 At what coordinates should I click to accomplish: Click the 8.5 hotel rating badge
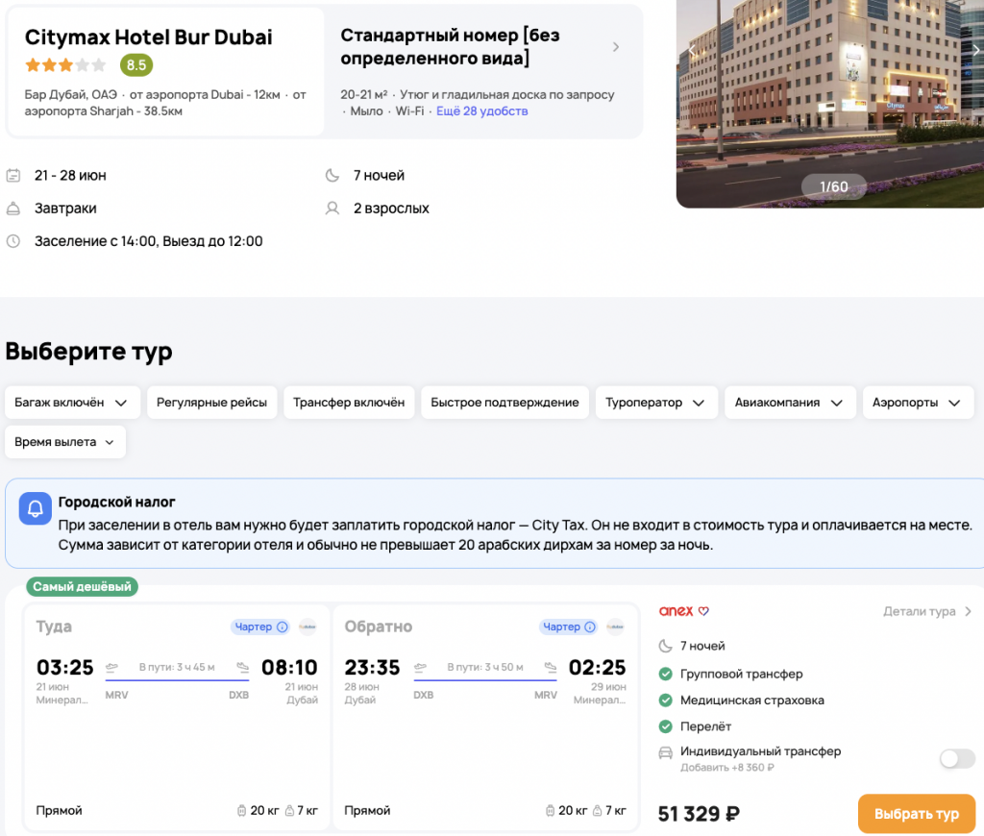click(136, 64)
